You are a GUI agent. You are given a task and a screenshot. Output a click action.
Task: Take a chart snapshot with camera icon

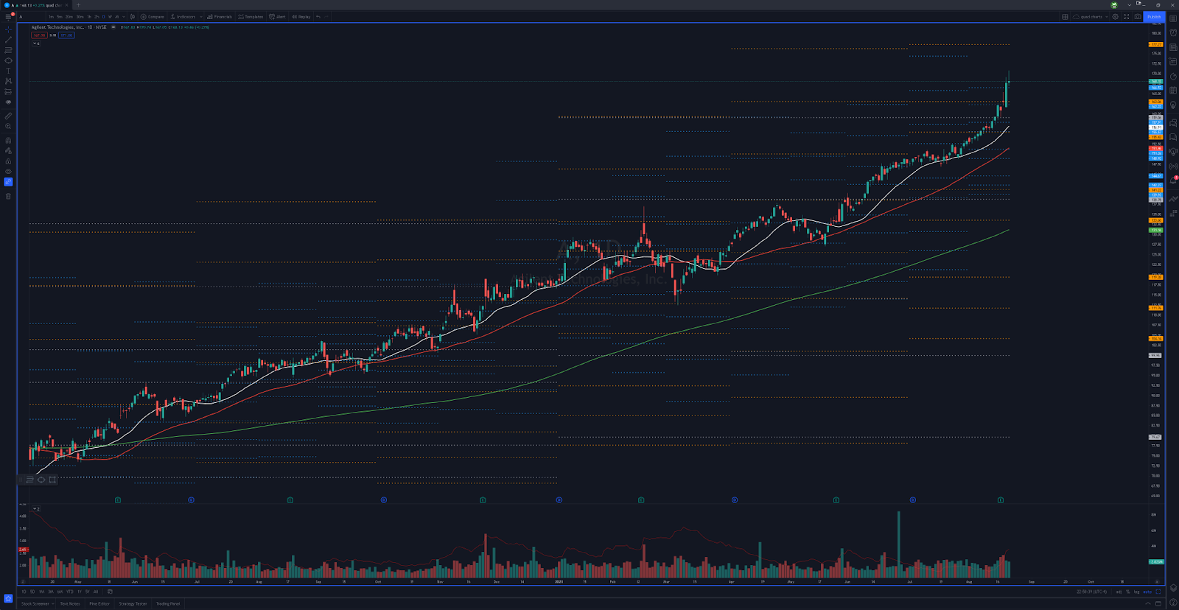[x=1137, y=17]
